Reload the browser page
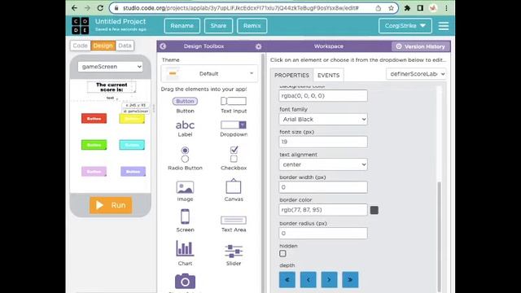 point(100,7)
